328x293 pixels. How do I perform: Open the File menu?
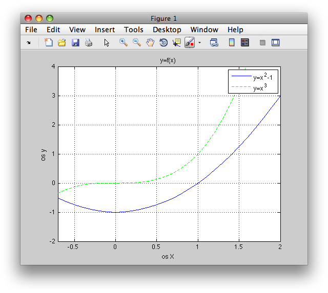(x=31, y=30)
